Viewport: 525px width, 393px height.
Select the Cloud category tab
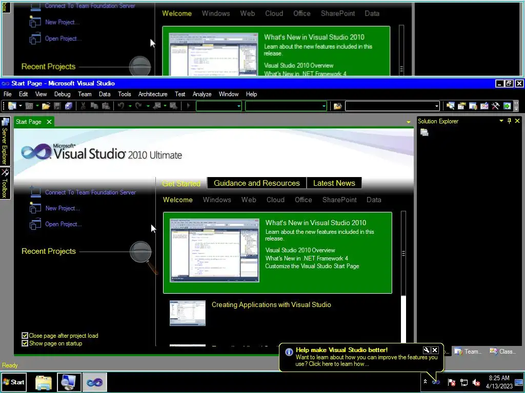click(x=275, y=200)
